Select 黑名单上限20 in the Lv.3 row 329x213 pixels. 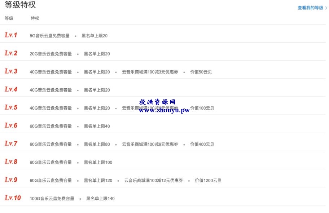point(97,72)
